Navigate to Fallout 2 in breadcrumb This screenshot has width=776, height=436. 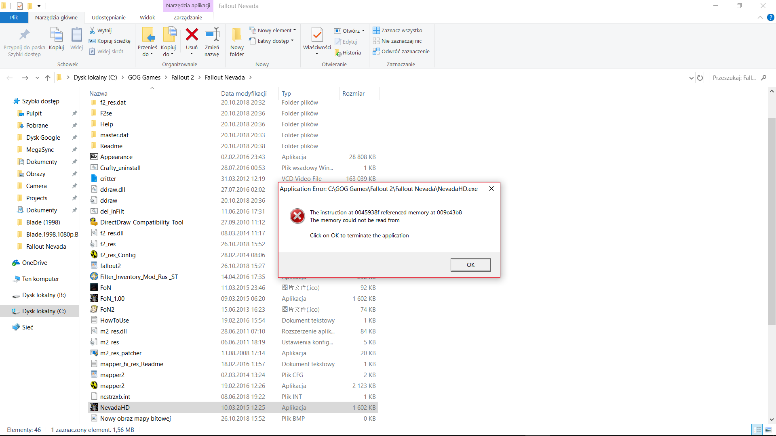[x=182, y=78]
